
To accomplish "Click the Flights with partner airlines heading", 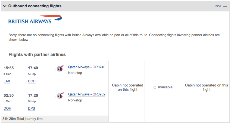I will coord(37,54).
